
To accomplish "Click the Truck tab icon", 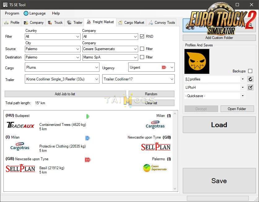I will (x=50, y=23).
